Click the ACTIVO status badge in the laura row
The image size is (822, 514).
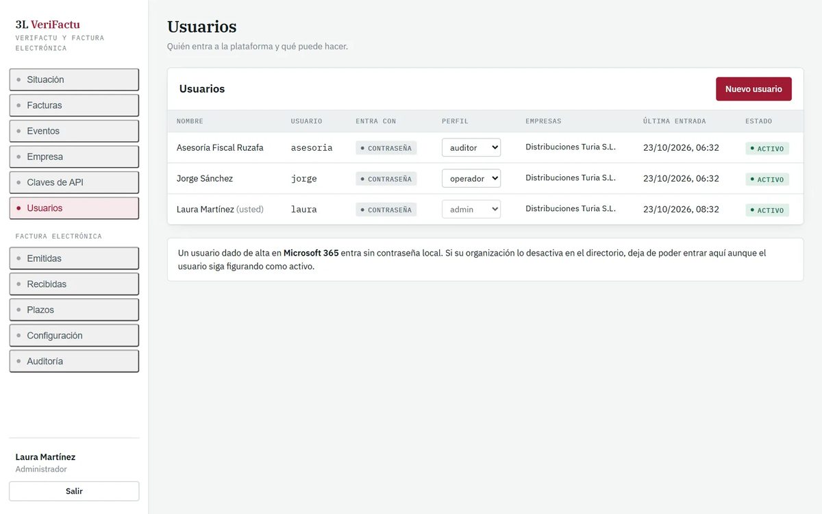click(x=767, y=210)
